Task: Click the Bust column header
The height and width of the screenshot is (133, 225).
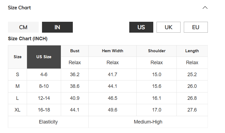Action: [x=75, y=51]
